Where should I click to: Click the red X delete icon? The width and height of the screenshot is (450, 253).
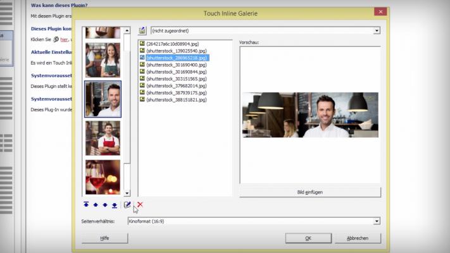(x=140, y=205)
